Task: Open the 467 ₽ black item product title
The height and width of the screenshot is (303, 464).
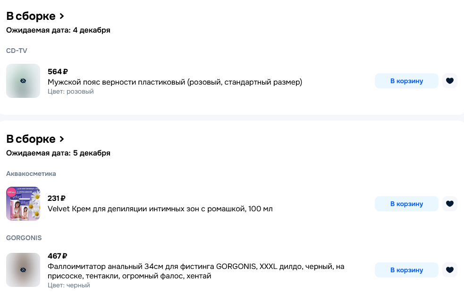Action: coord(196,271)
